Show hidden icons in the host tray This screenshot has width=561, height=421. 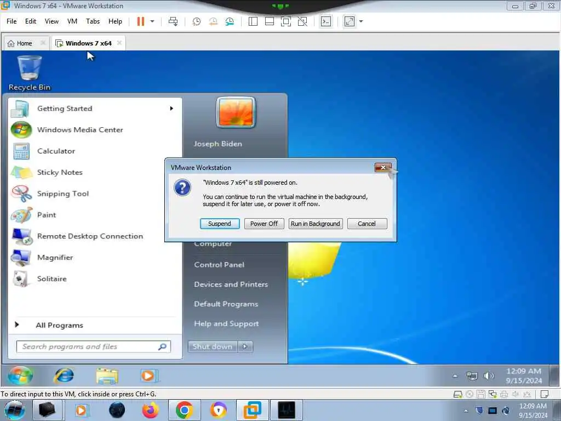pos(466,411)
